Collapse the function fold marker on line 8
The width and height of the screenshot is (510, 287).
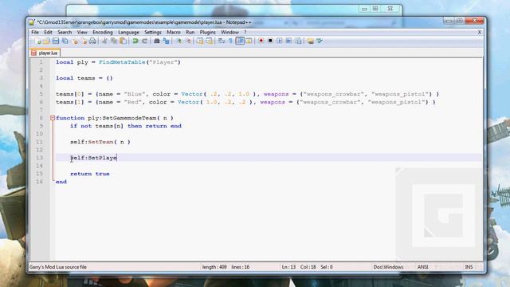point(53,118)
